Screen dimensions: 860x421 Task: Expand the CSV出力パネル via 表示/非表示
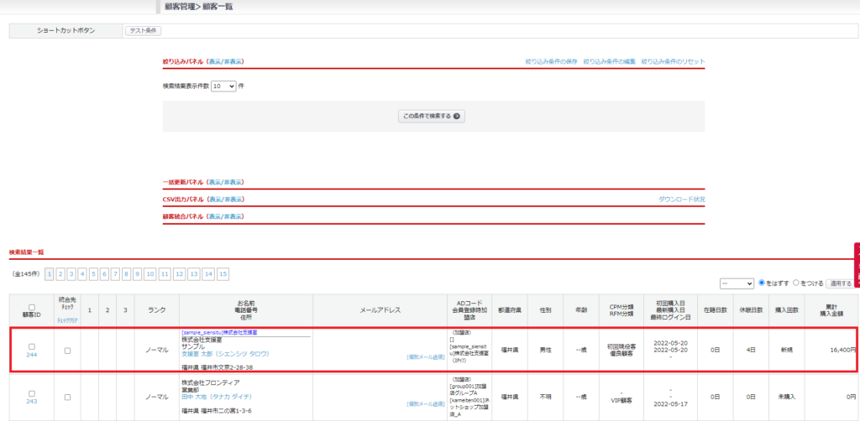coord(226,200)
